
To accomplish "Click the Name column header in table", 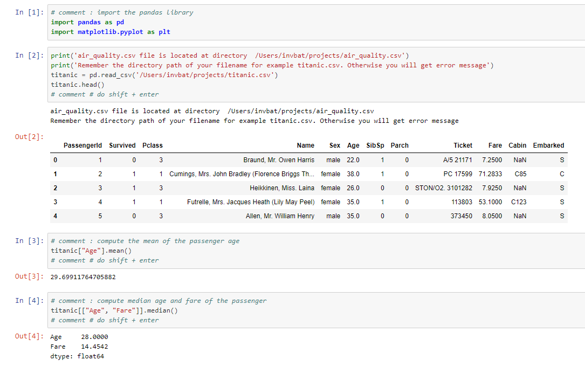I will [305, 146].
